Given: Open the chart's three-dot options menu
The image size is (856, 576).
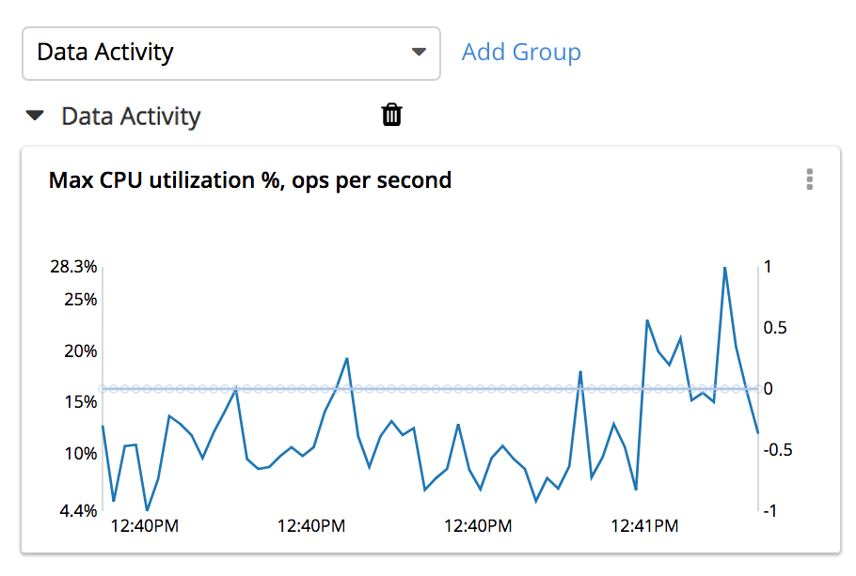Looking at the screenshot, I should tap(809, 179).
